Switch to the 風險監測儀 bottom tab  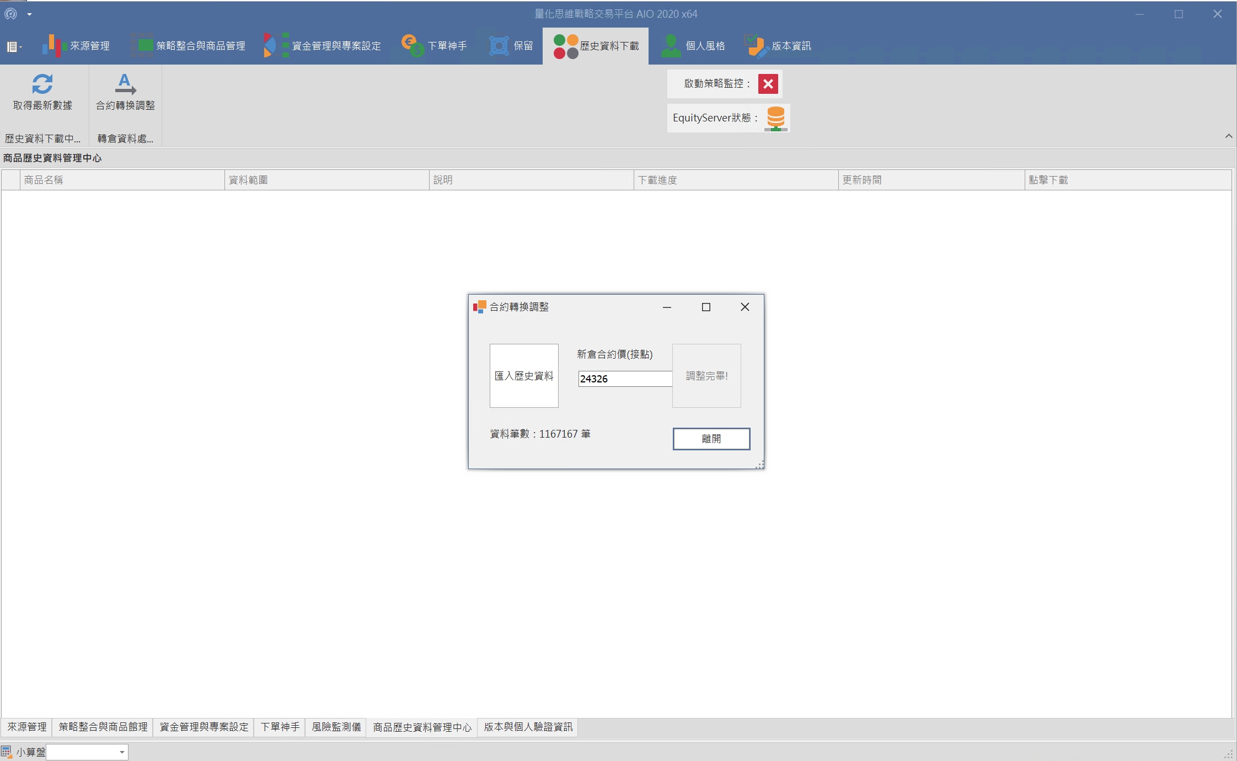tap(336, 727)
